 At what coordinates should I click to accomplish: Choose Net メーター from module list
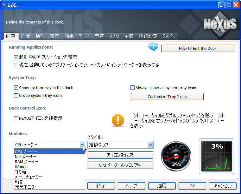(49, 157)
